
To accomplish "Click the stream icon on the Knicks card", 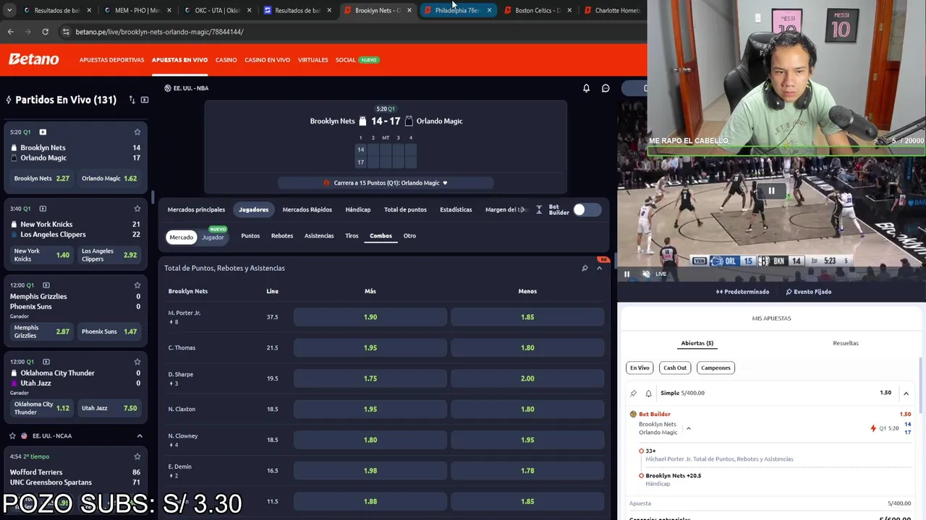I will [x=43, y=209].
